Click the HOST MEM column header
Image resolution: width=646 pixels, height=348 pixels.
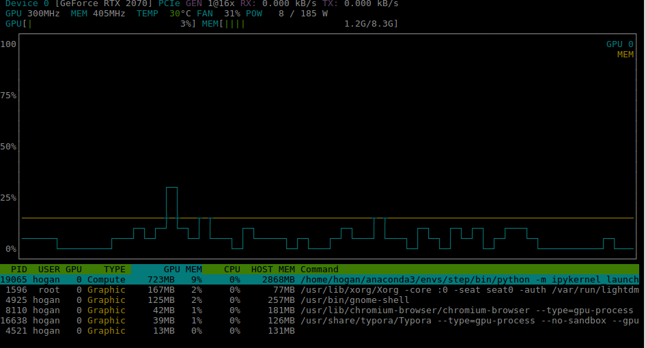pyautogui.click(x=272, y=270)
